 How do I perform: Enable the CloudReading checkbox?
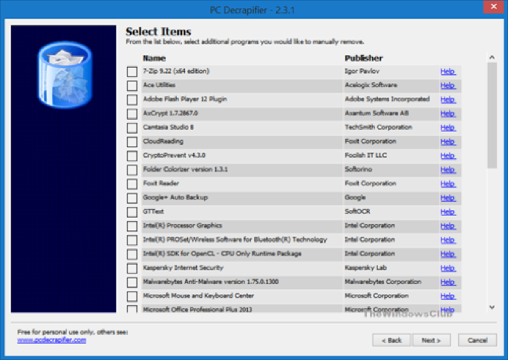(x=132, y=142)
